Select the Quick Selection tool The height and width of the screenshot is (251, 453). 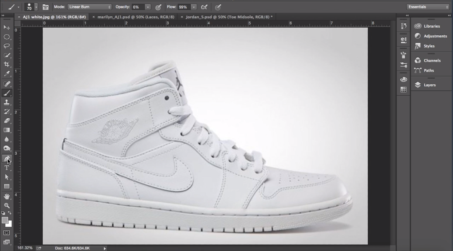coord(7,55)
